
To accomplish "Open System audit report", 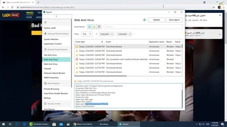I will (50, 28).
